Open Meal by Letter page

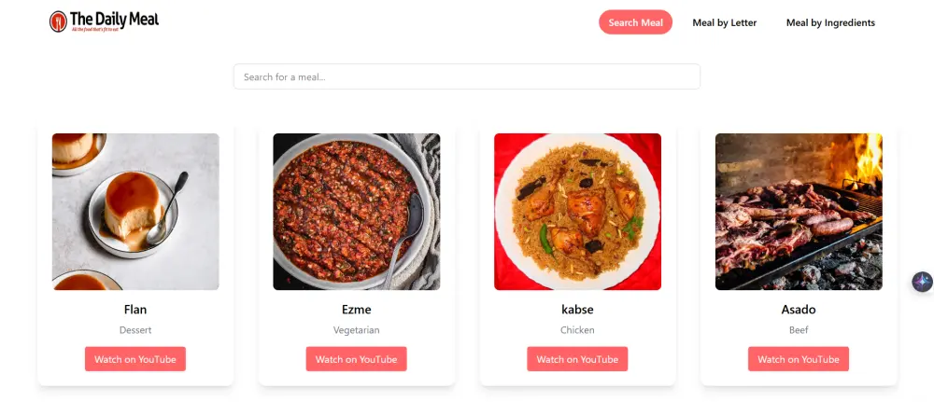coord(724,22)
